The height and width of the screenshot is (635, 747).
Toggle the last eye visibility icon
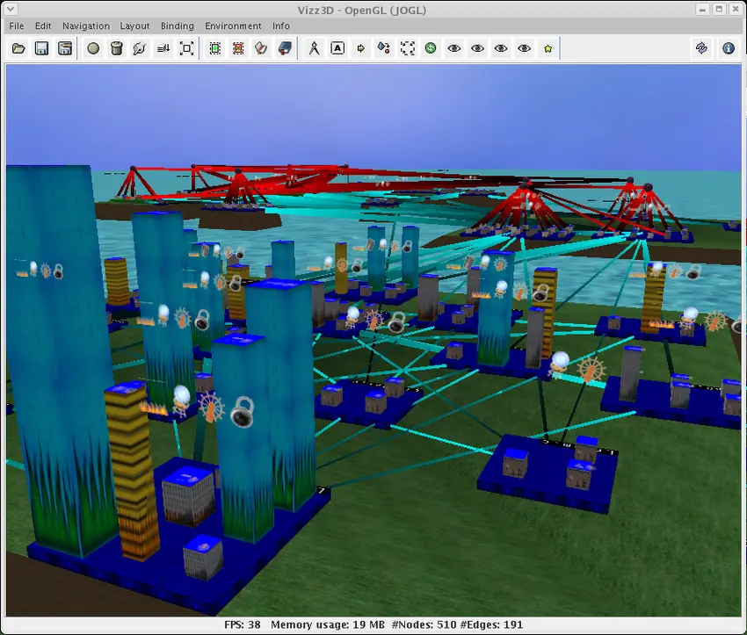tap(524, 48)
